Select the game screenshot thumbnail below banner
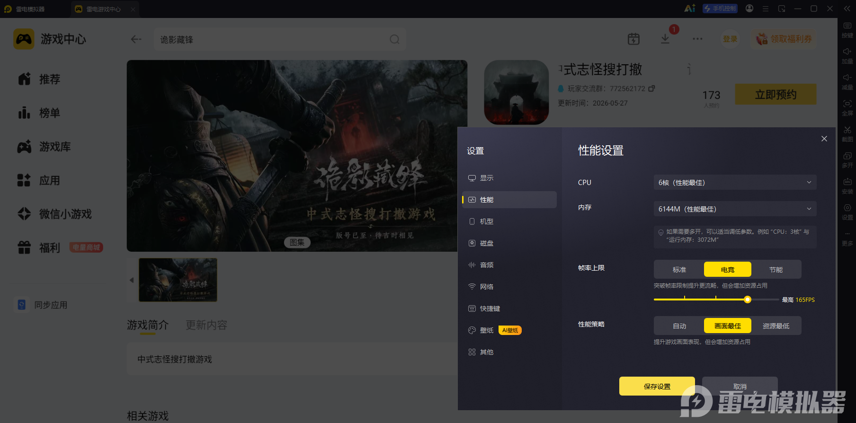The height and width of the screenshot is (423, 856). pos(178,280)
